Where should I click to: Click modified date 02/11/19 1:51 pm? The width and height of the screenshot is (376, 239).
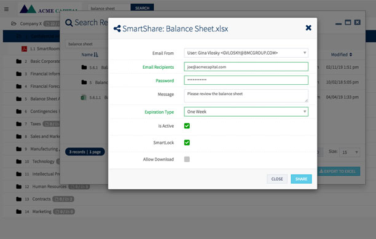[x=342, y=67]
